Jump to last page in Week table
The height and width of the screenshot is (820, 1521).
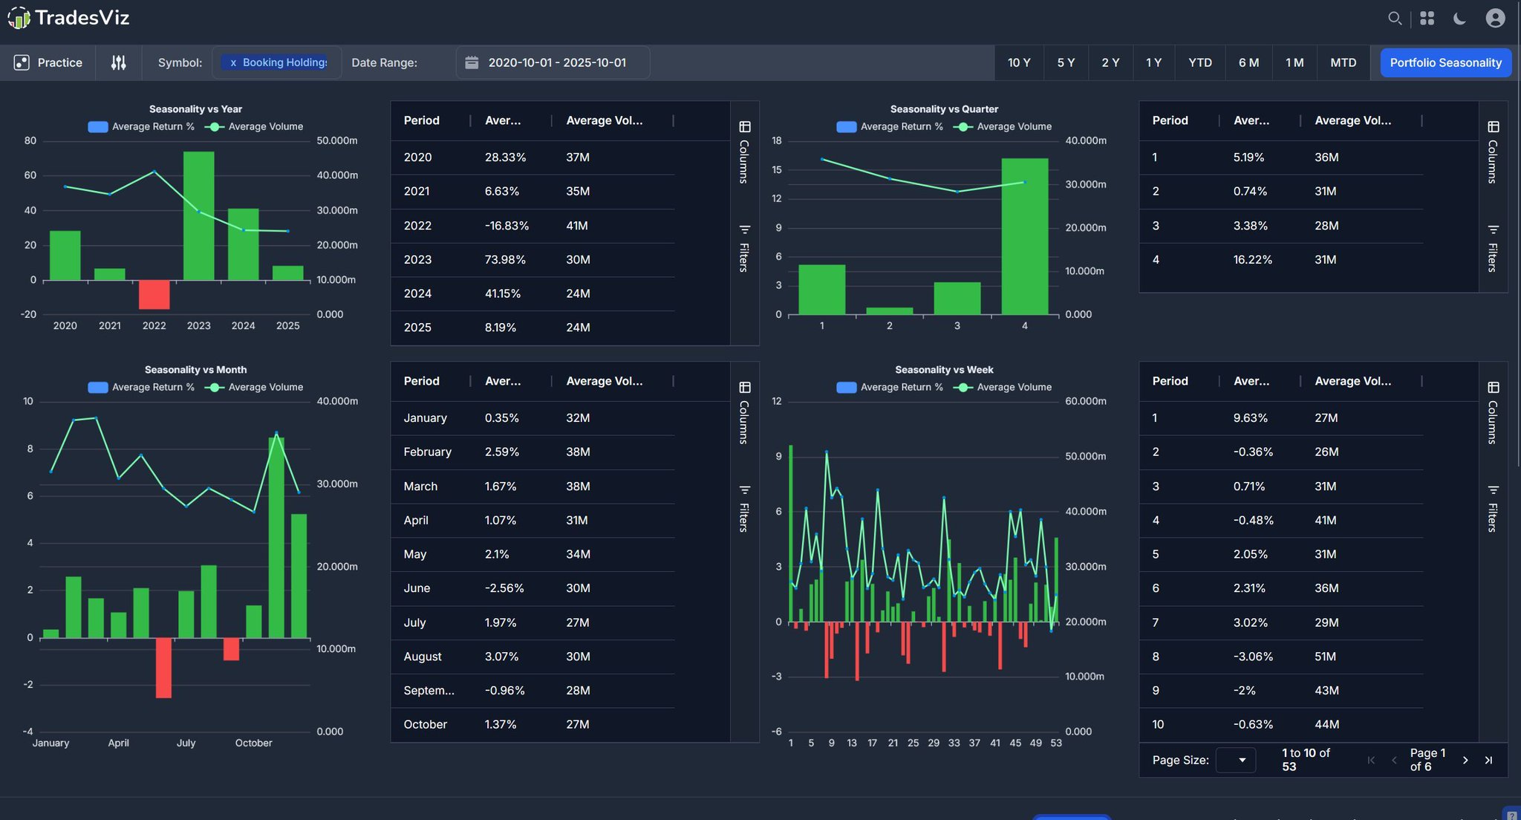click(x=1488, y=760)
